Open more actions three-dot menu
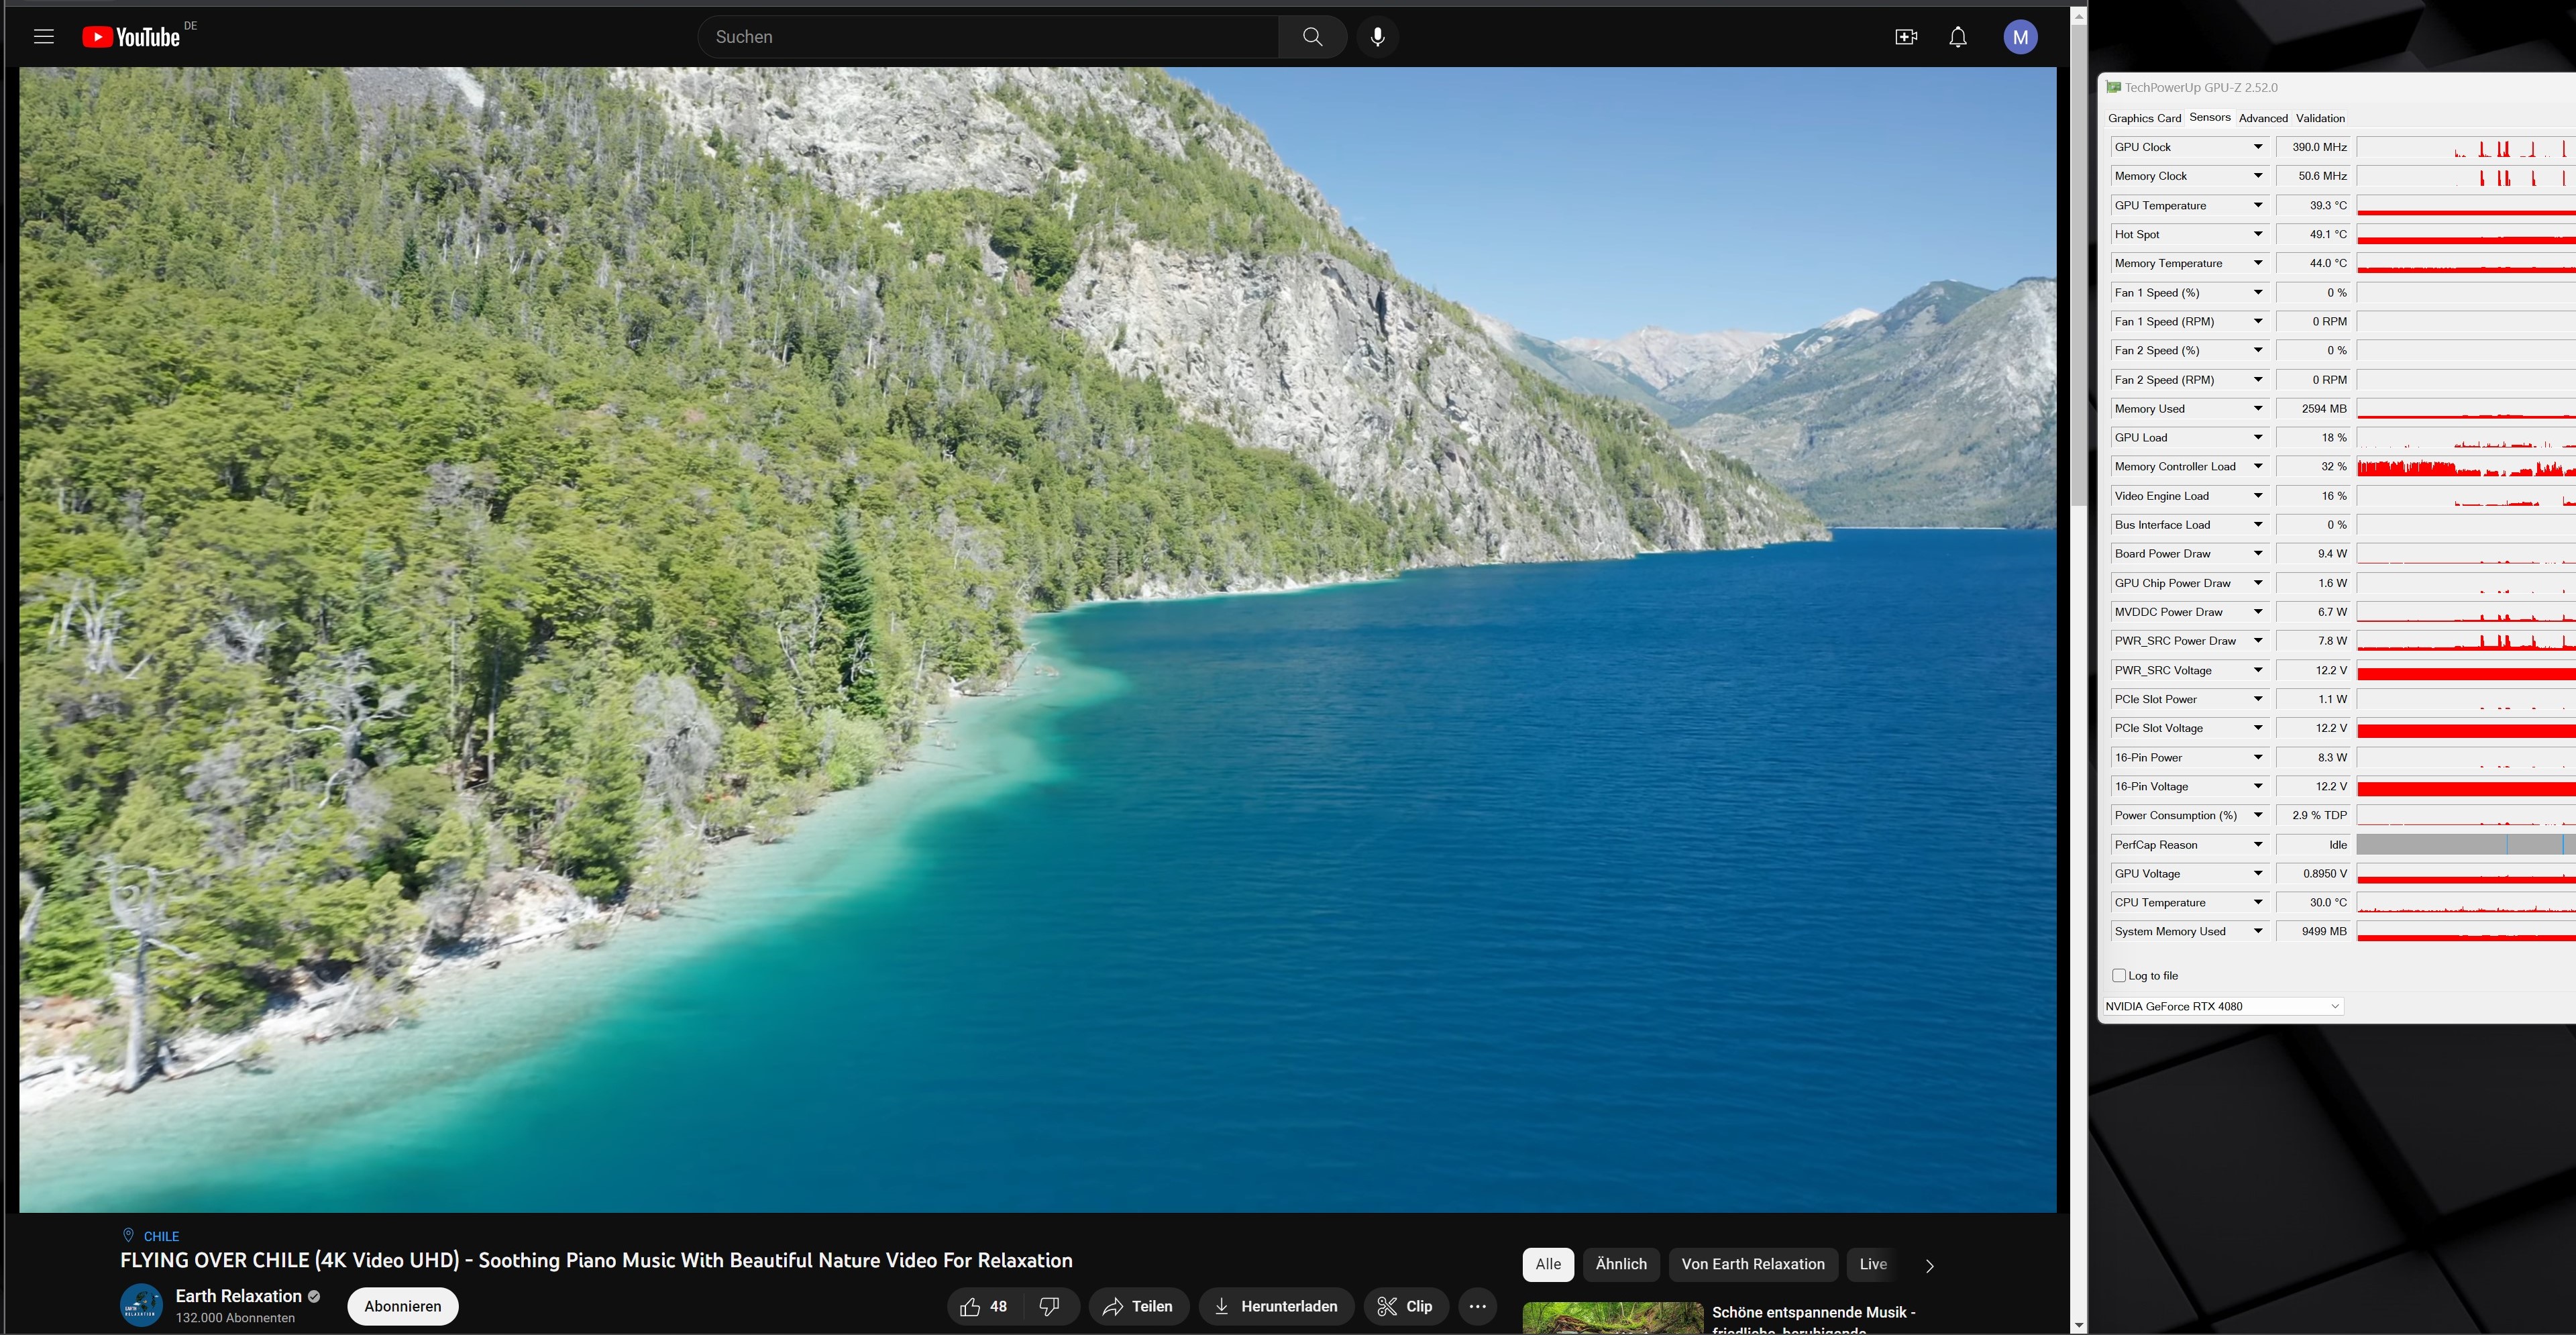The width and height of the screenshot is (2576, 1335). 1477,1306
